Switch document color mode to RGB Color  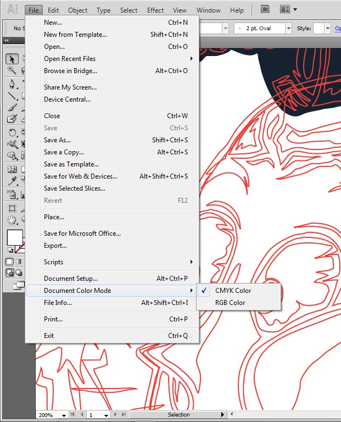[x=230, y=303]
